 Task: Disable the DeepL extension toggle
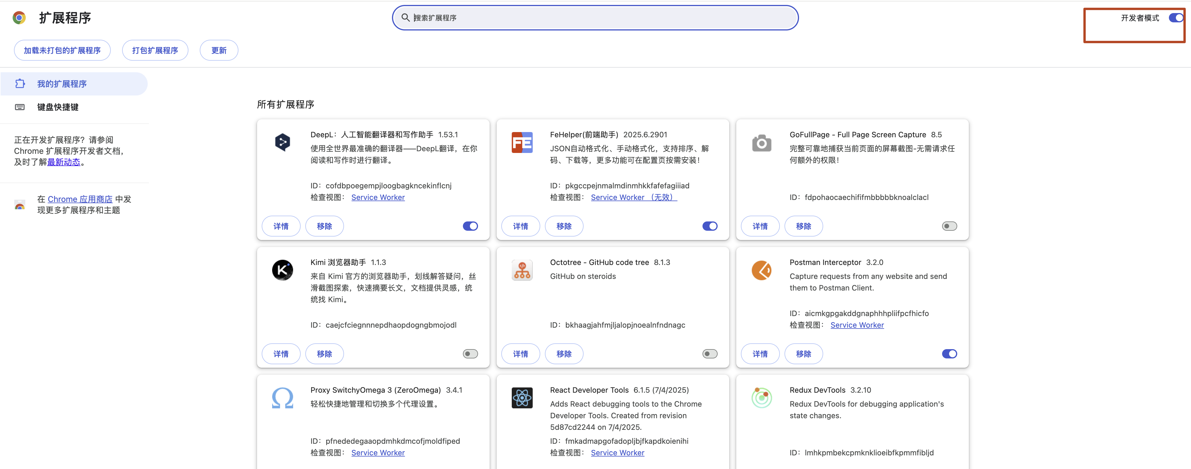470,226
